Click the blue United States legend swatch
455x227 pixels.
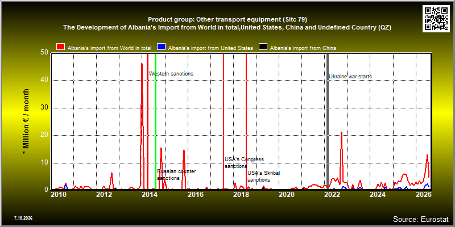[161, 48]
